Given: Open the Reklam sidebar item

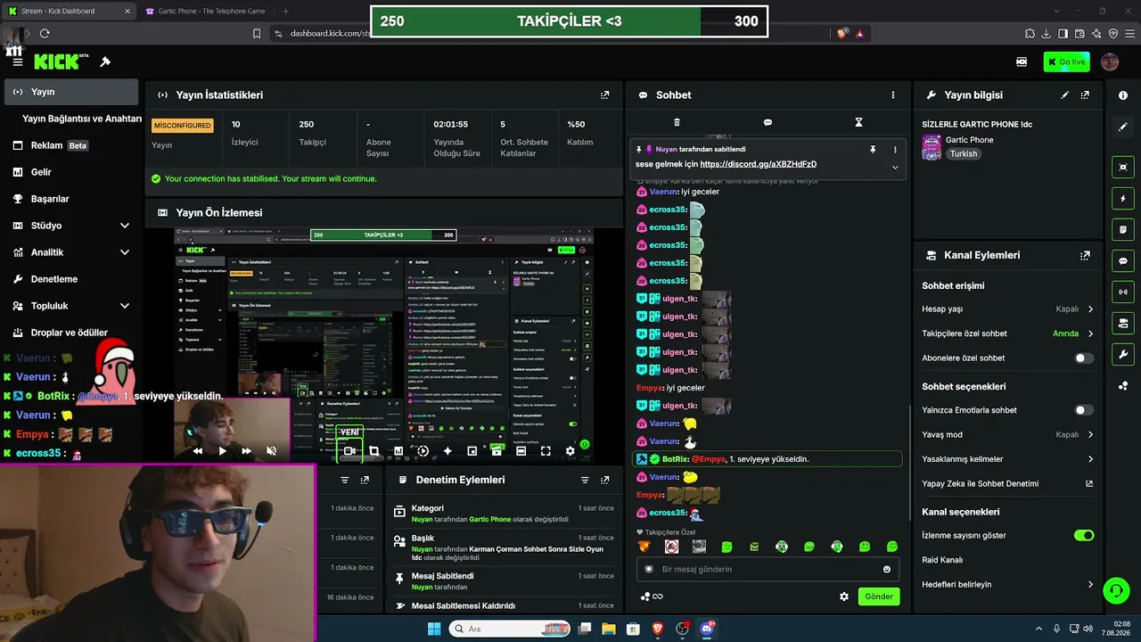Looking at the screenshot, I should click(x=71, y=145).
